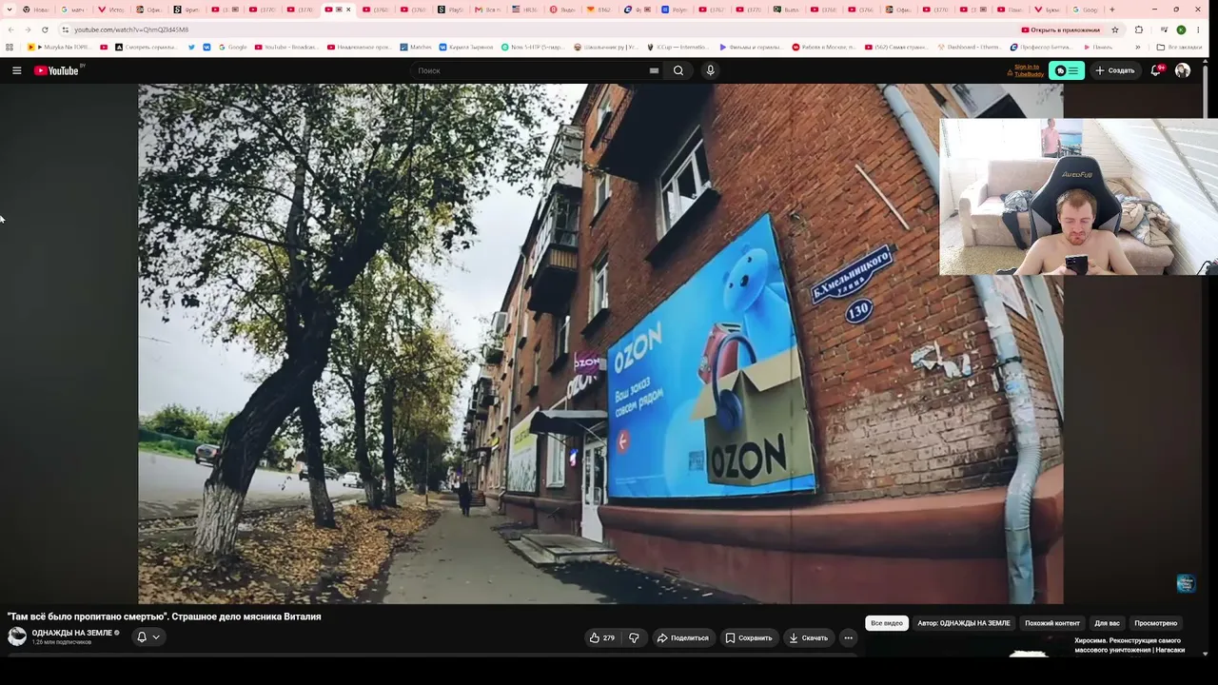
Task: Open «ICCup — Internatio...» bookmark
Action: click(678, 47)
